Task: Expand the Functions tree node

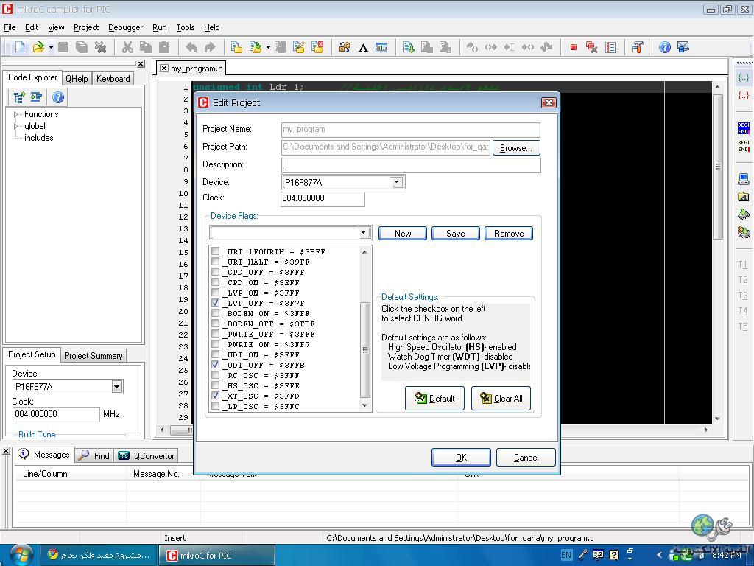Action: [16, 114]
